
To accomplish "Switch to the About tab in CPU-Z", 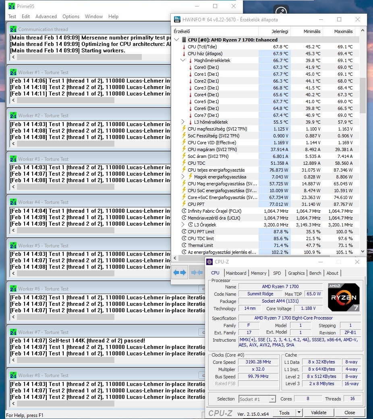I will pos(332,273).
